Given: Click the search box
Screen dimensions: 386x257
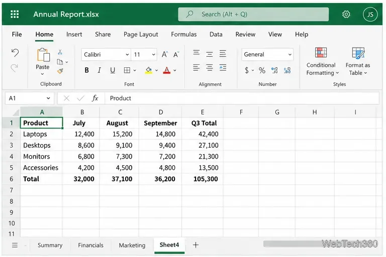Looking at the screenshot, I should coord(253,14).
